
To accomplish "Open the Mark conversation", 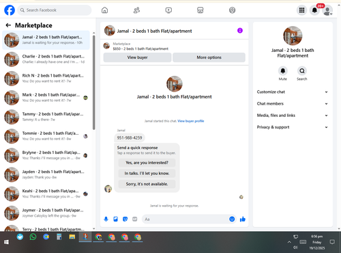I will (x=46, y=98).
